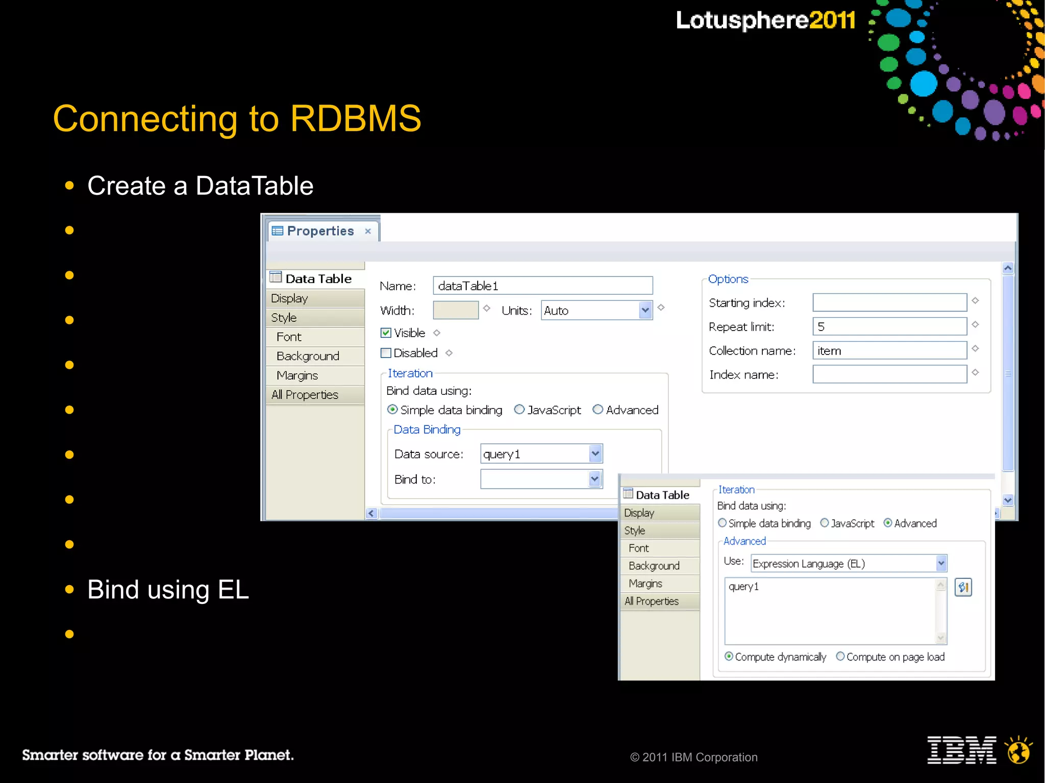1045x783 pixels.
Task: Select the Advanced radio in the upper panel
Action: (x=598, y=410)
